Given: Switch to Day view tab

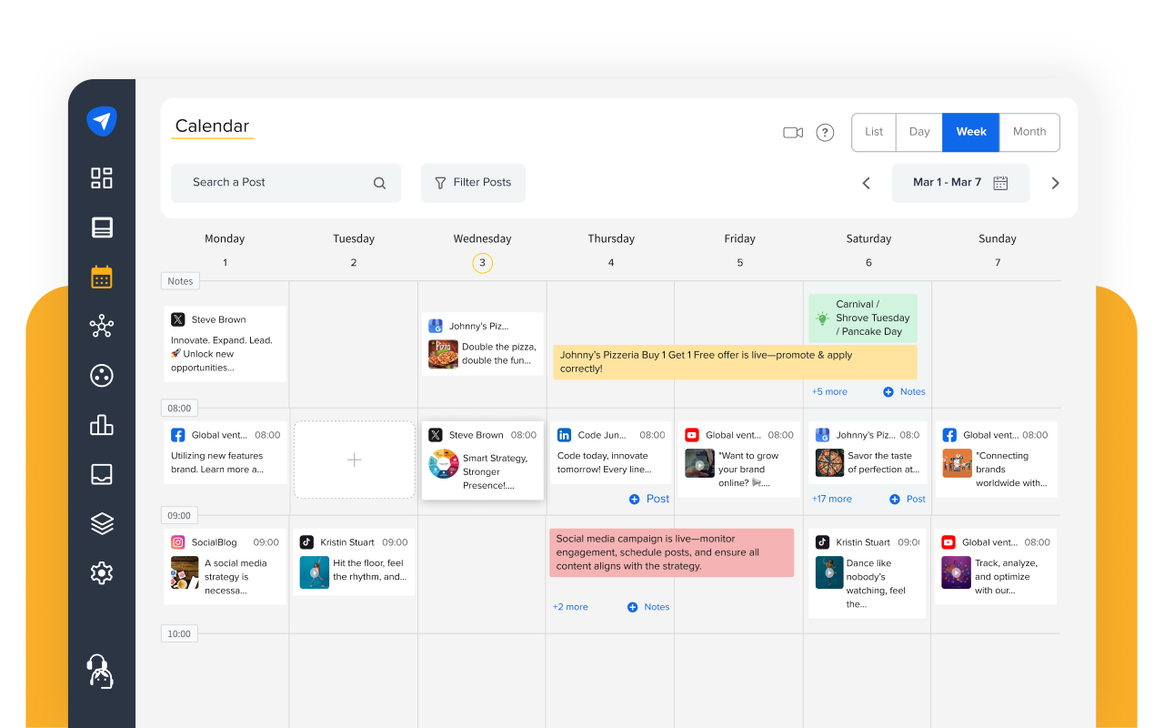Looking at the screenshot, I should coord(919,132).
